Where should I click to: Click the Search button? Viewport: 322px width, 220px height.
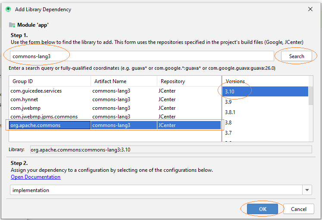[296, 56]
